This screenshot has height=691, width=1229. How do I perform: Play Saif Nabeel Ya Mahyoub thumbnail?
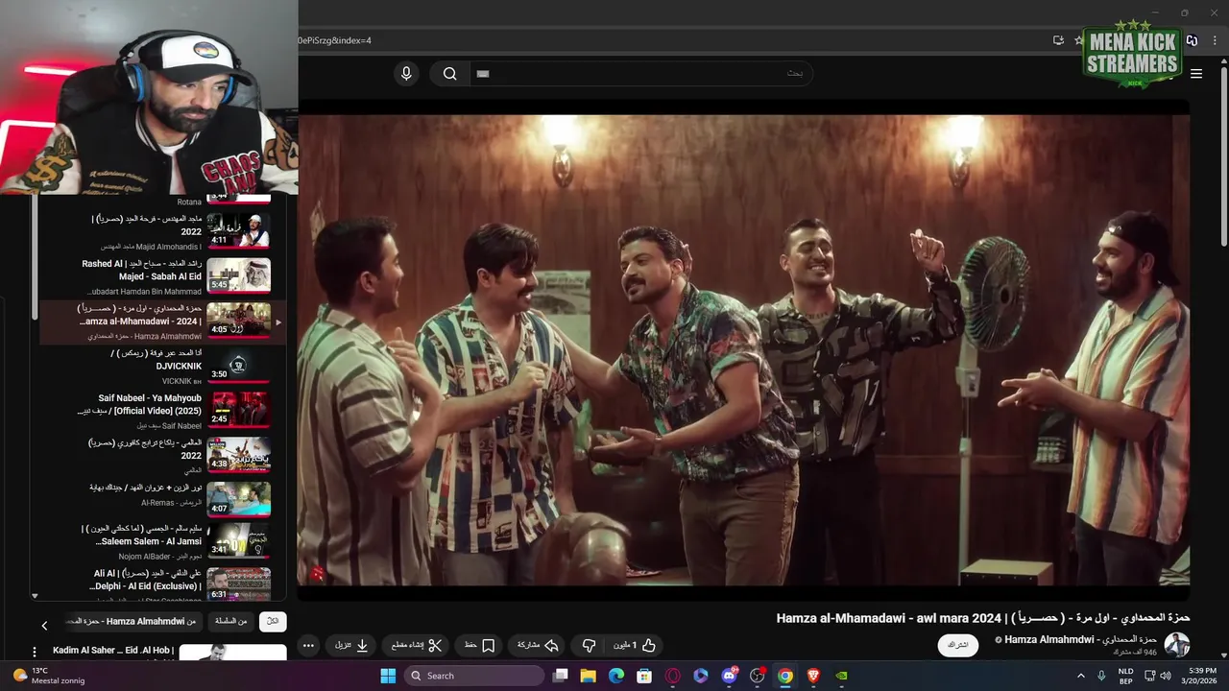(x=239, y=410)
